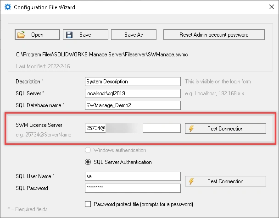Click the gear icon in title bar

(x=7, y=7)
